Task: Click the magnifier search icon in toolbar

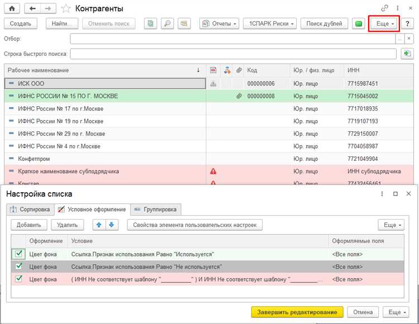Action: click(x=166, y=23)
